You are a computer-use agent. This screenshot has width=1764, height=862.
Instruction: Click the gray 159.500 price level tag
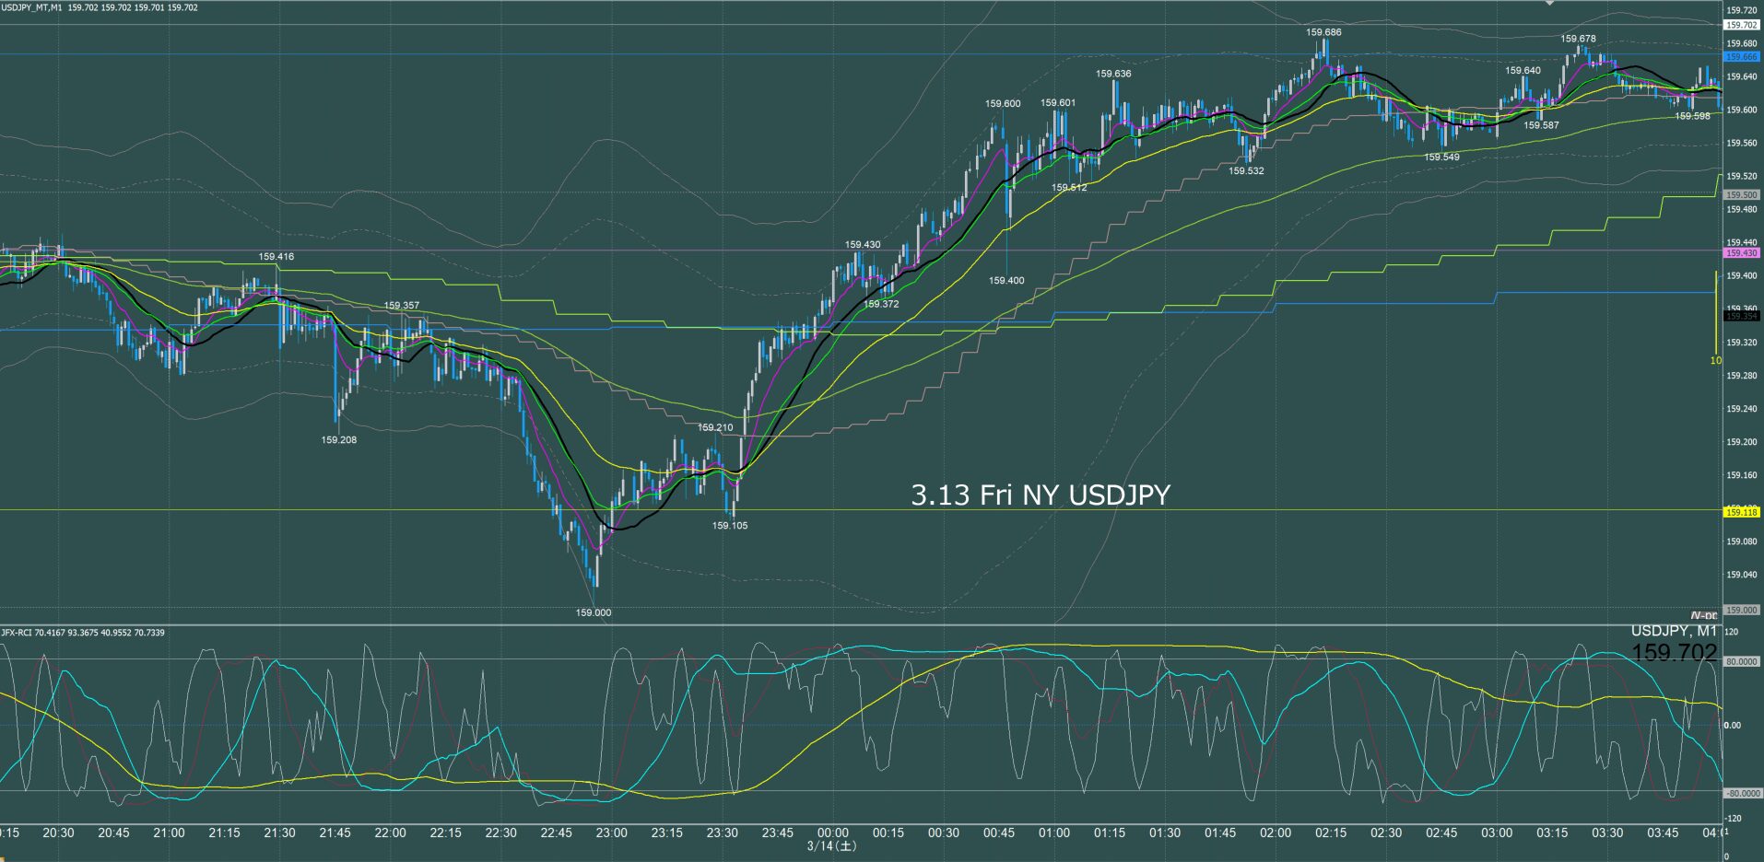tap(1741, 195)
